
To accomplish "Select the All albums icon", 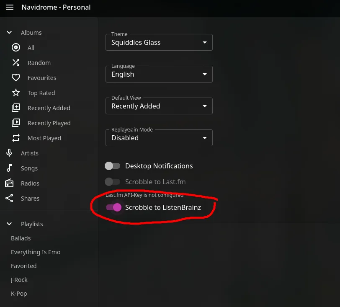I will 15,47.
